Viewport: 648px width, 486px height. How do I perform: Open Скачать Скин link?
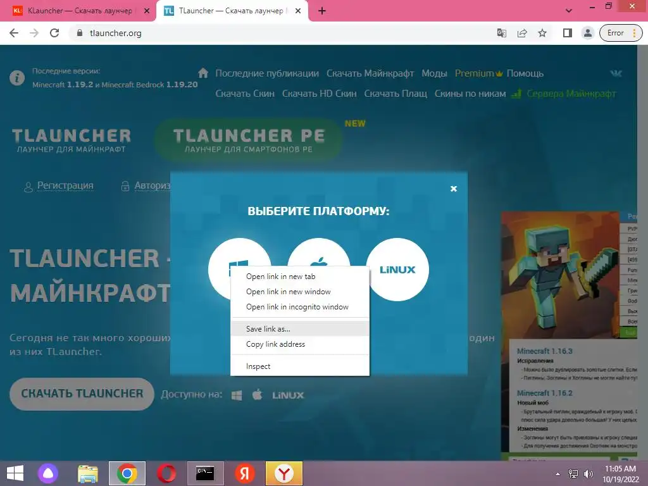pyautogui.click(x=245, y=94)
